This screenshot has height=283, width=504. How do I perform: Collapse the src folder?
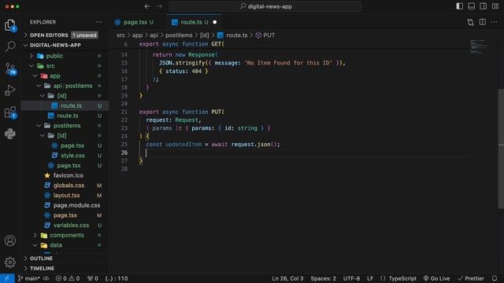click(65, 66)
